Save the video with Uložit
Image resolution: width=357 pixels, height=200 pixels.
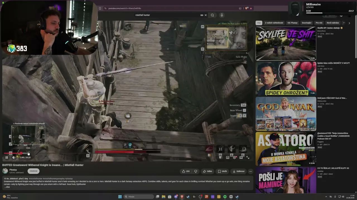click(222, 171)
